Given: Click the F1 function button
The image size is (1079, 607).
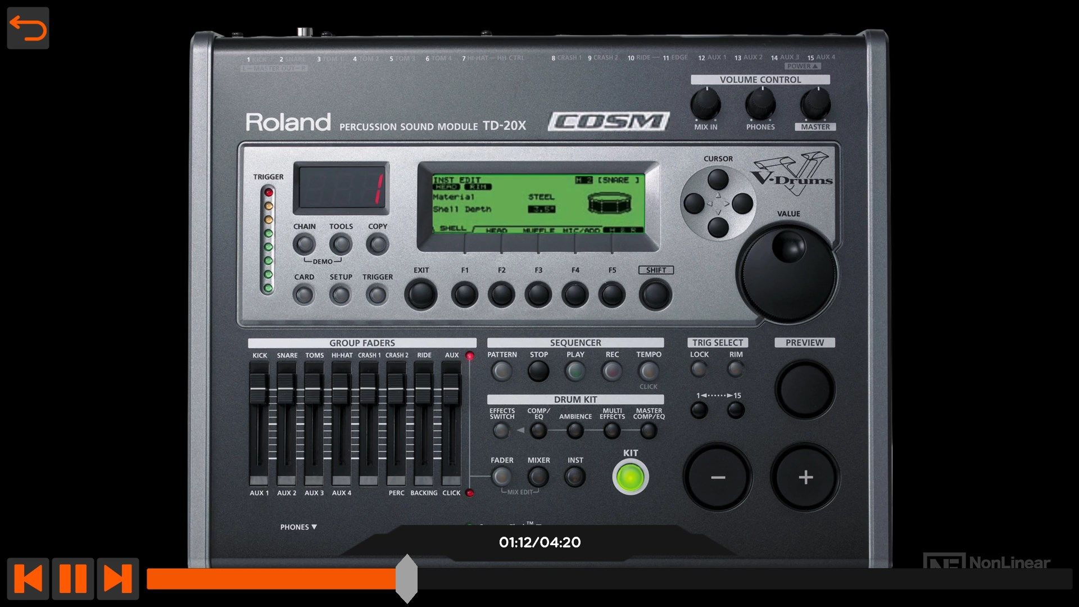Looking at the screenshot, I should 465,295.
